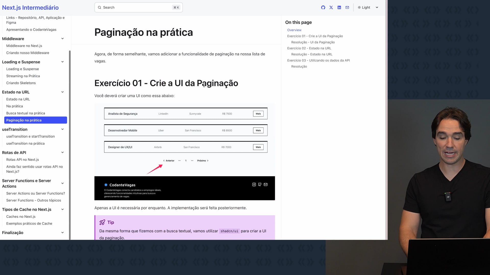Open the LinkedIn icon link
The height and width of the screenshot is (275, 490).
(339, 7)
